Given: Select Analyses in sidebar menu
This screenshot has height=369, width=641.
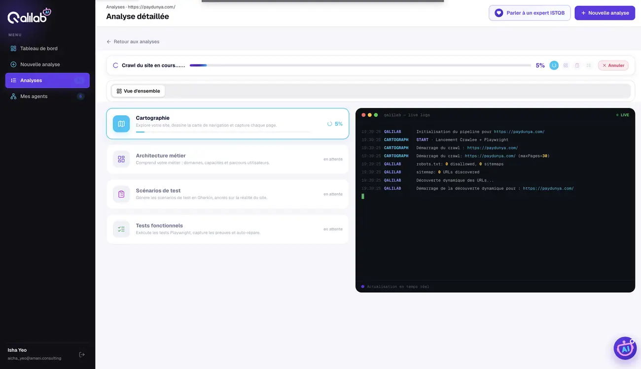Looking at the screenshot, I should [47, 80].
